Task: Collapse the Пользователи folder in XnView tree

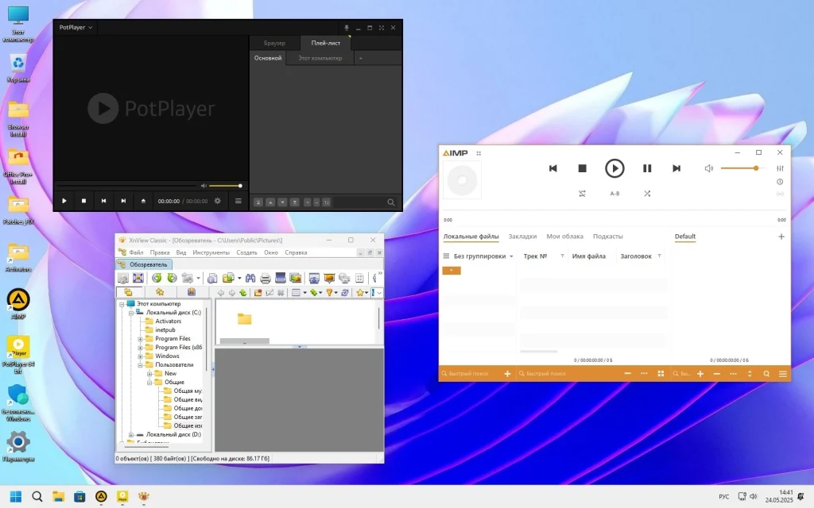Action: pos(138,364)
